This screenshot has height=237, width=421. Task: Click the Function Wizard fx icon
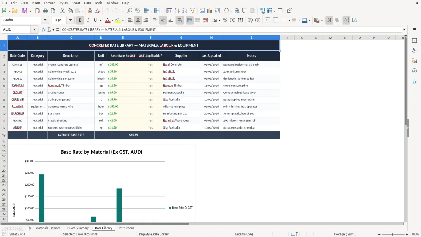coord(44,29)
